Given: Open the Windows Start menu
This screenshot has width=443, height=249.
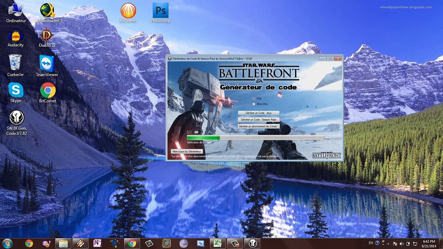Looking at the screenshot, I should 8,243.
